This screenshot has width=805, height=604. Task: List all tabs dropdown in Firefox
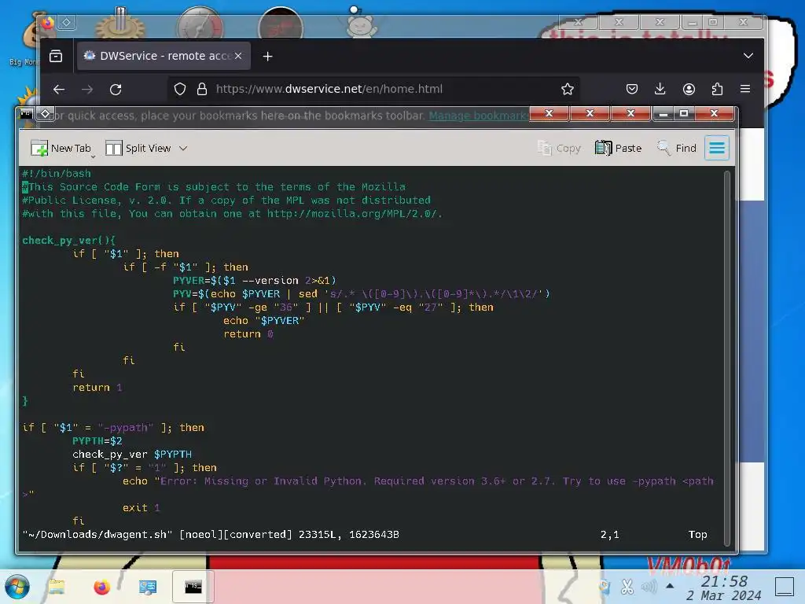(x=748, y=56)
